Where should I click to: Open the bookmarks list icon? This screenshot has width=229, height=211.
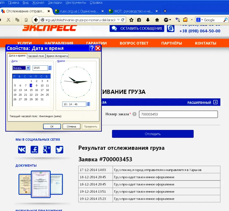[x=139, y=20]
